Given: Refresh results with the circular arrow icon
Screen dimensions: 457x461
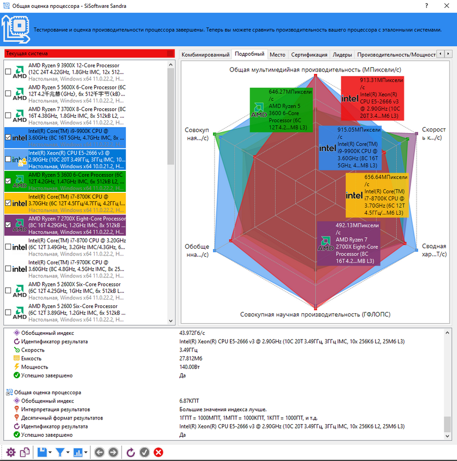Looking at the screenshot, I should click(x=131, y=452).
